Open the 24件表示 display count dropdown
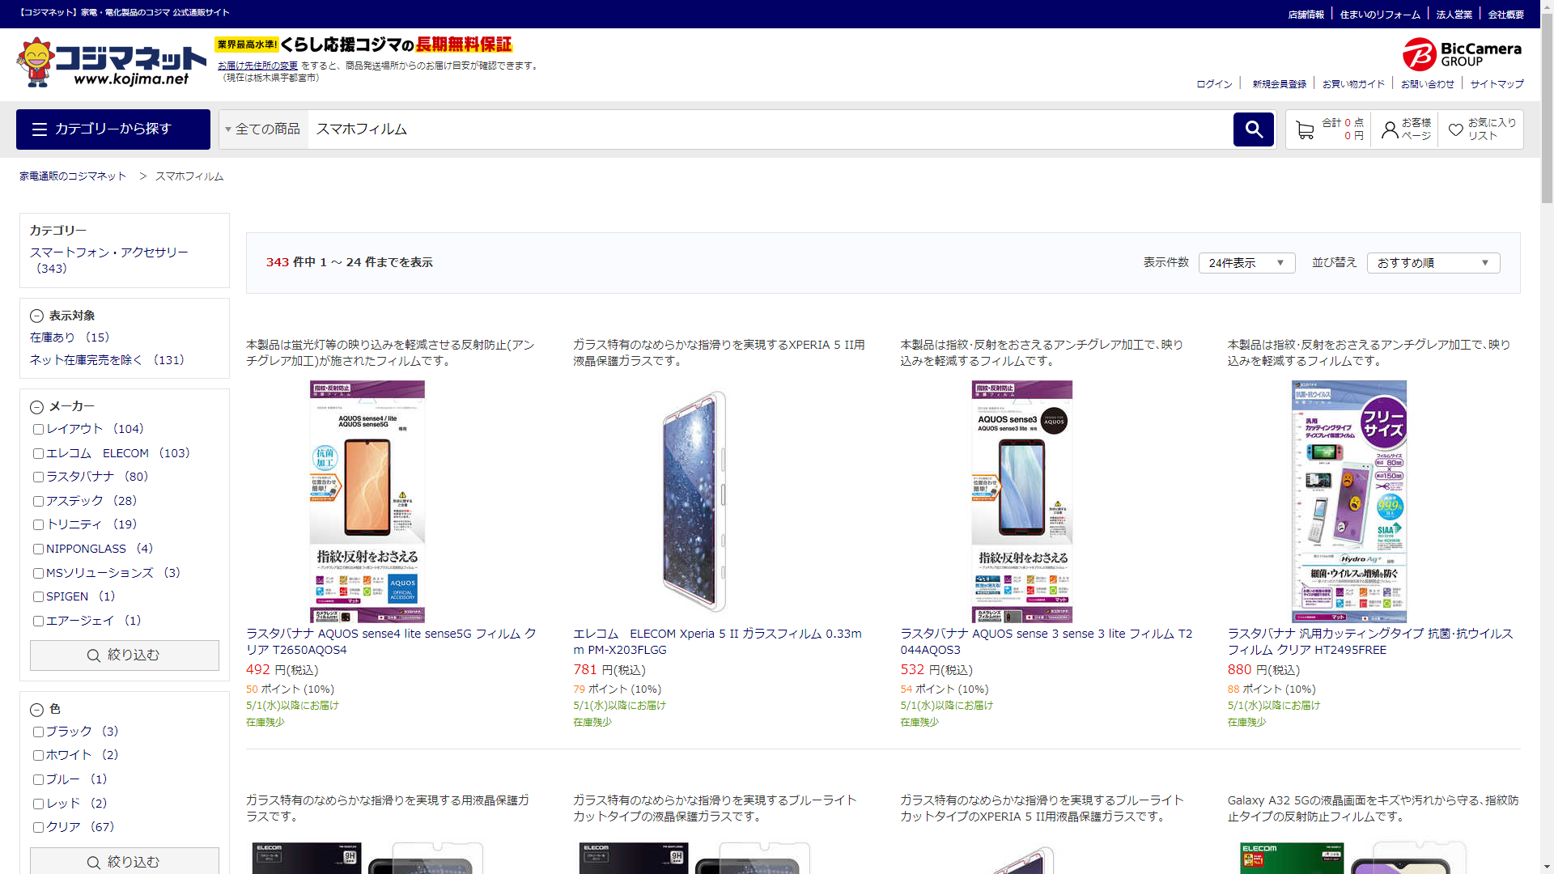 coord(1246,263)
